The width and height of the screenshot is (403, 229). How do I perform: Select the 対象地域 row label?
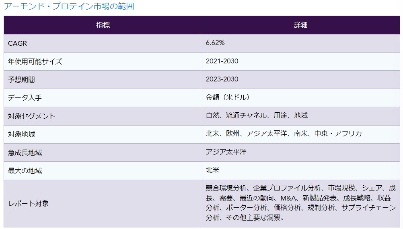[x=21, y=134]
